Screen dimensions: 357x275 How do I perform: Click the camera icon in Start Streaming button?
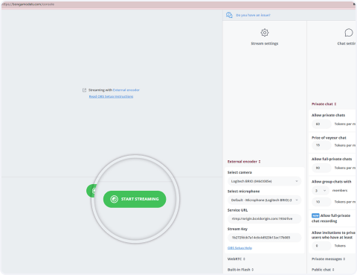[114, 199]
